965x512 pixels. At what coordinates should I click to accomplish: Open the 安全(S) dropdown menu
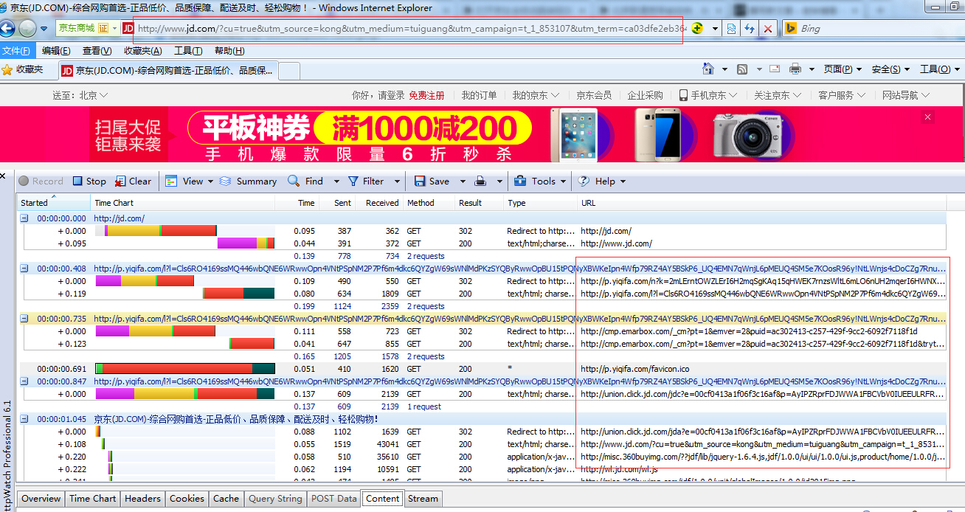[890, 69]
